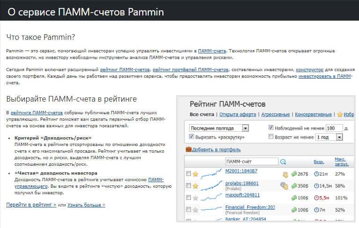Click the Рейтинг ПАММ-счетов panel heading
Screen dimensions: 359x228
click(x=227, y=104)
